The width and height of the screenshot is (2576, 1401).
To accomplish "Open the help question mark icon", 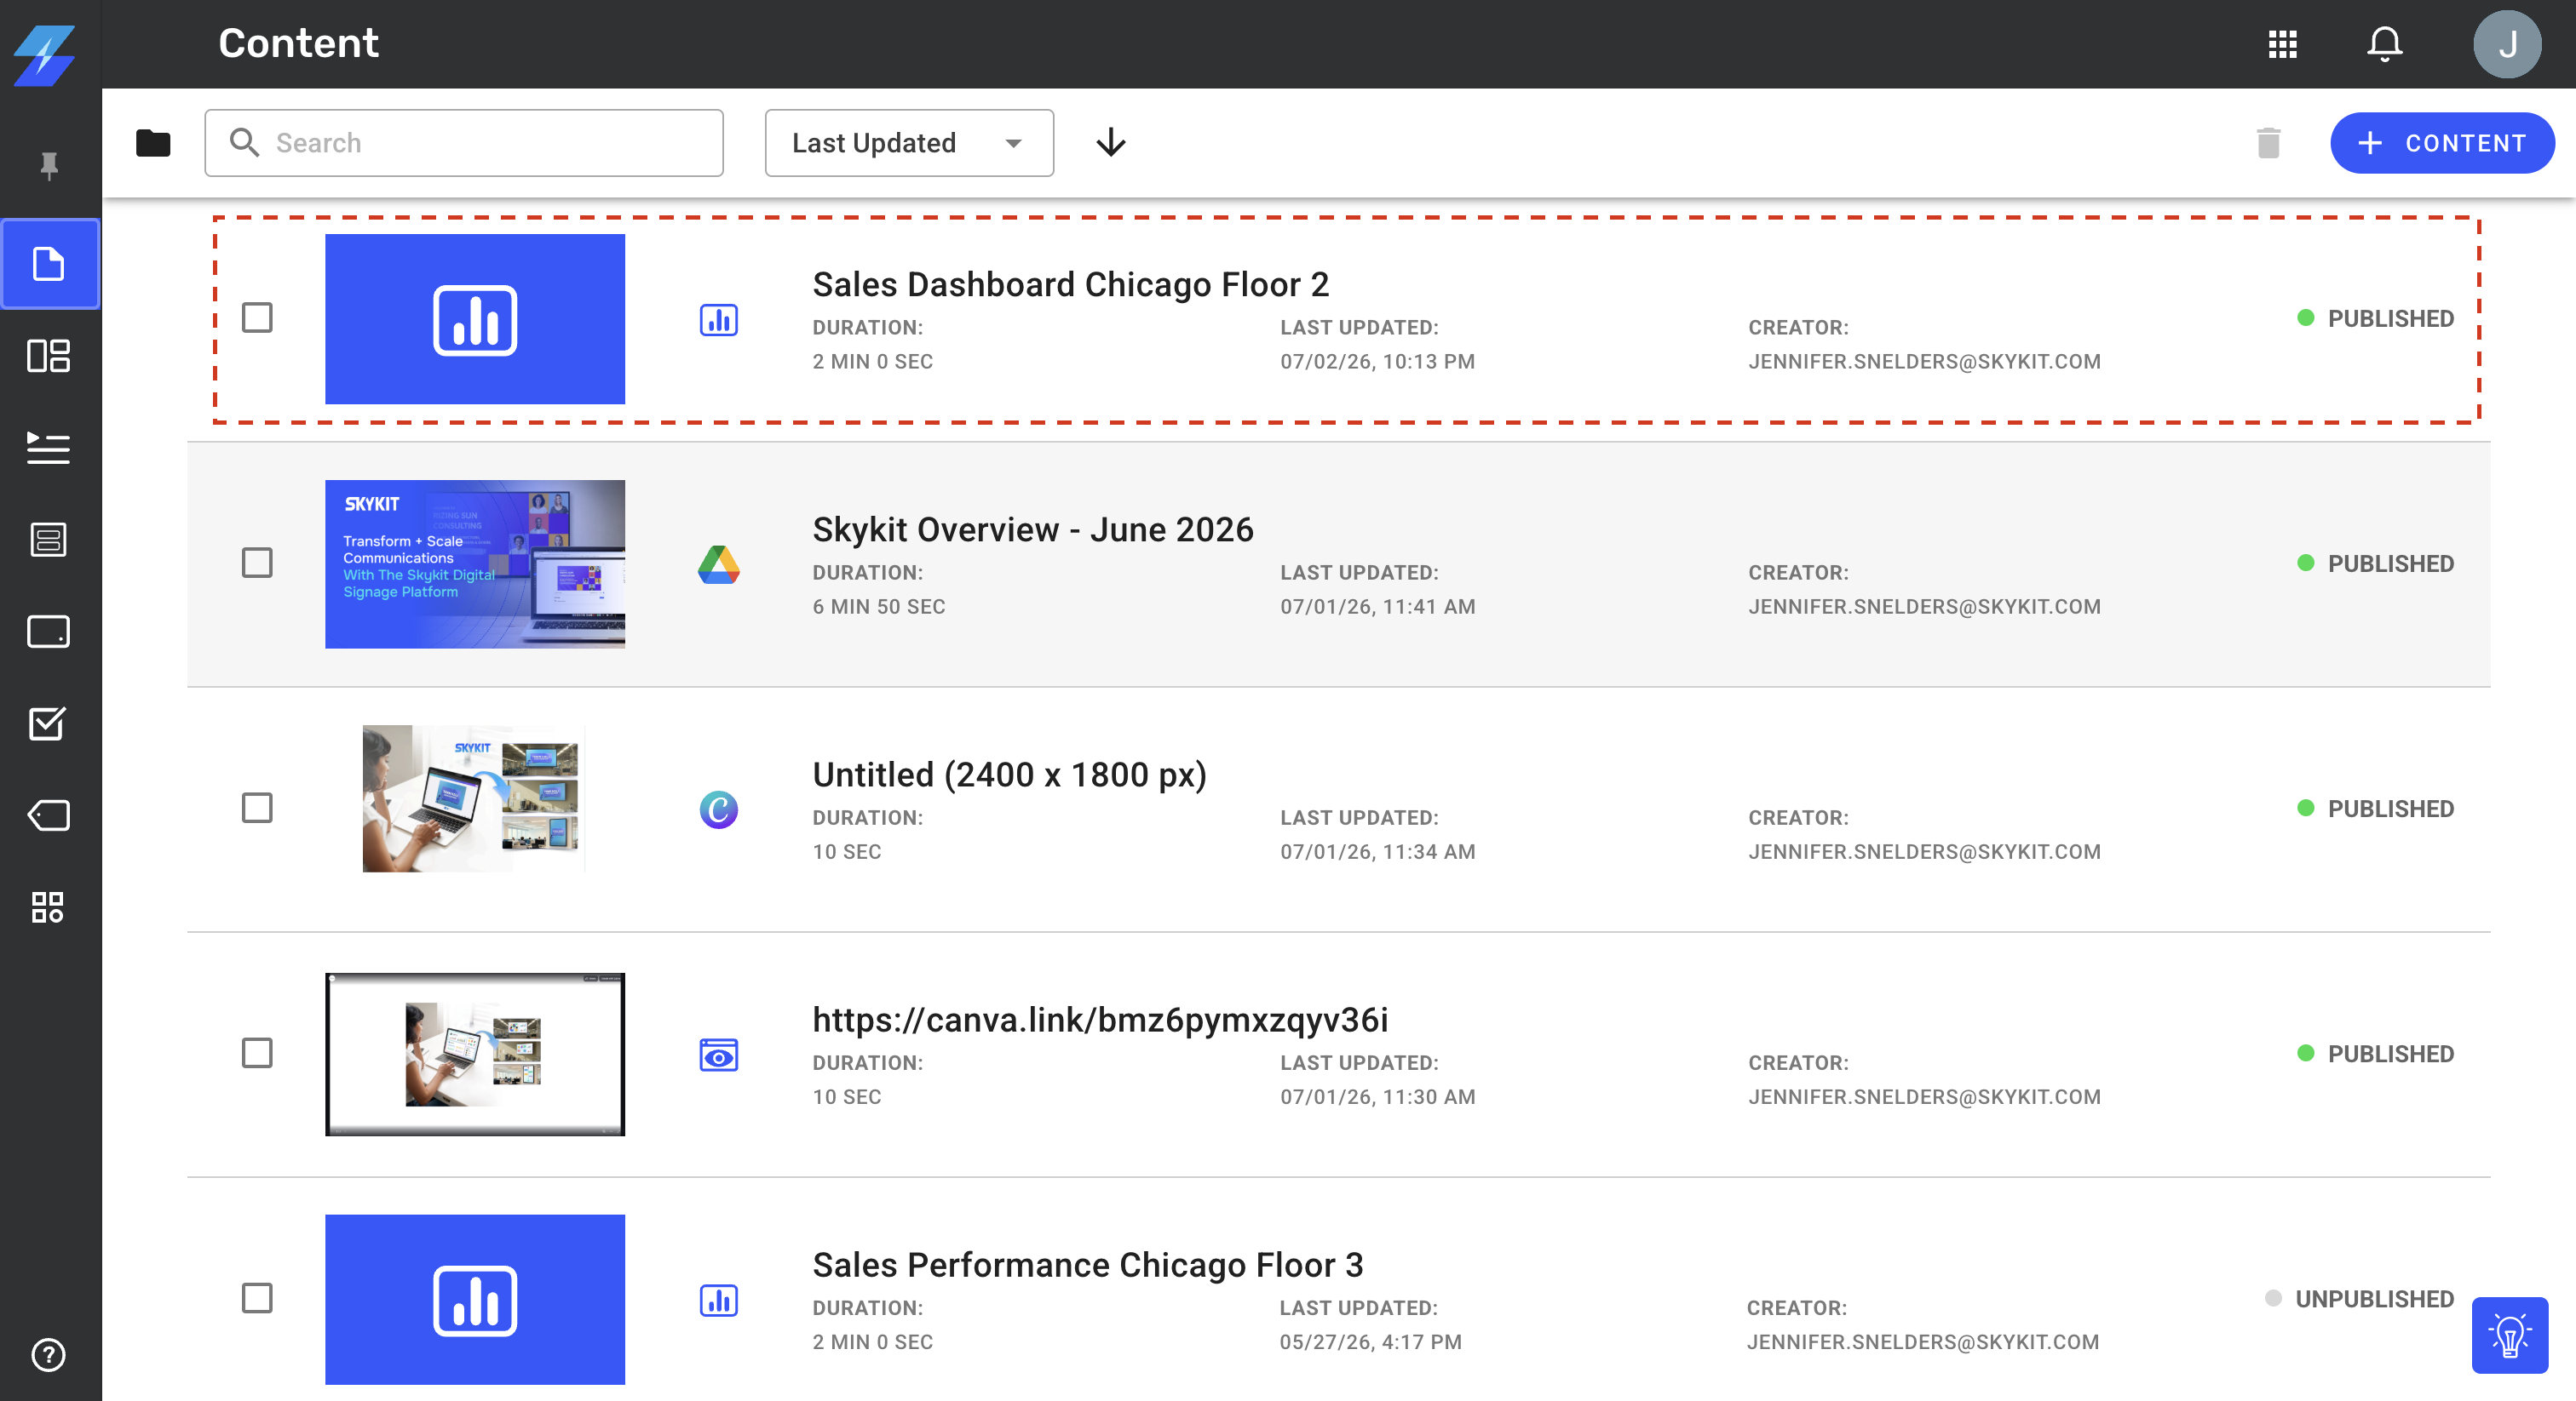I will point(48,1355).
